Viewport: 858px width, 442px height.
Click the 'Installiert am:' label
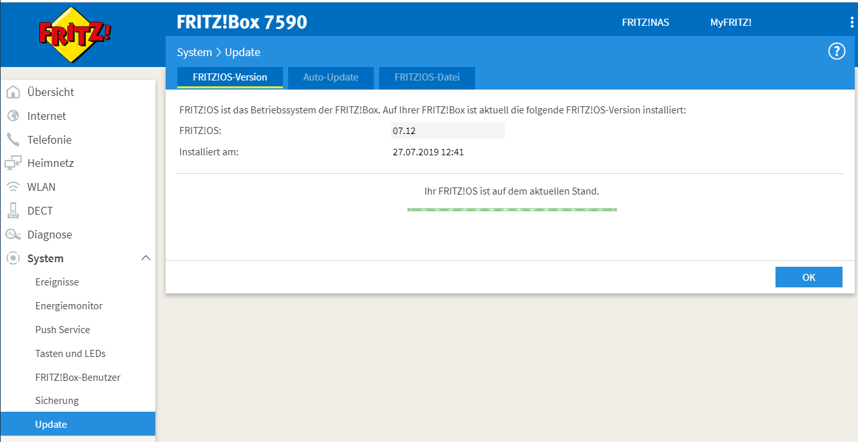tap(209, 153)
